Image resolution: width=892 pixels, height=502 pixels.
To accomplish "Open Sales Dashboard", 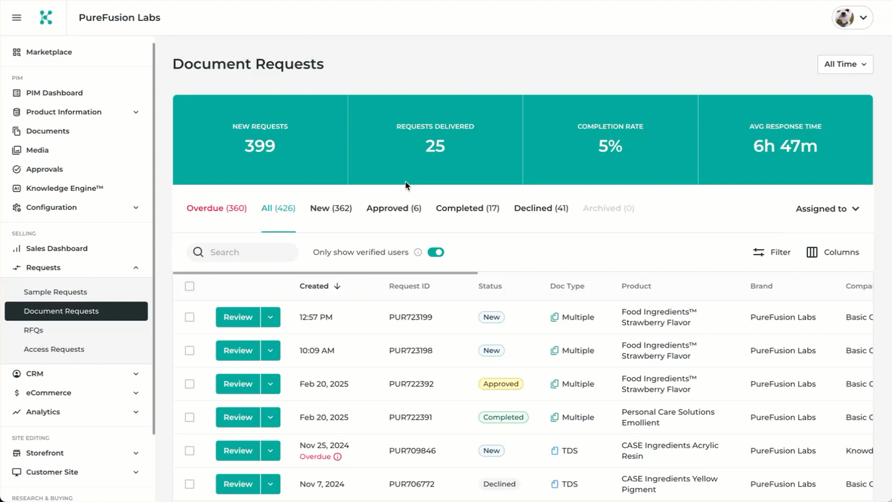I will [x=57, y=249].
